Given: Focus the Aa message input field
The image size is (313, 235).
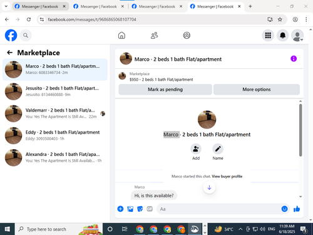Looking at the screenshot, I should (219, 209).
